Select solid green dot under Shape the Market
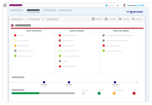 click(60, 56)
